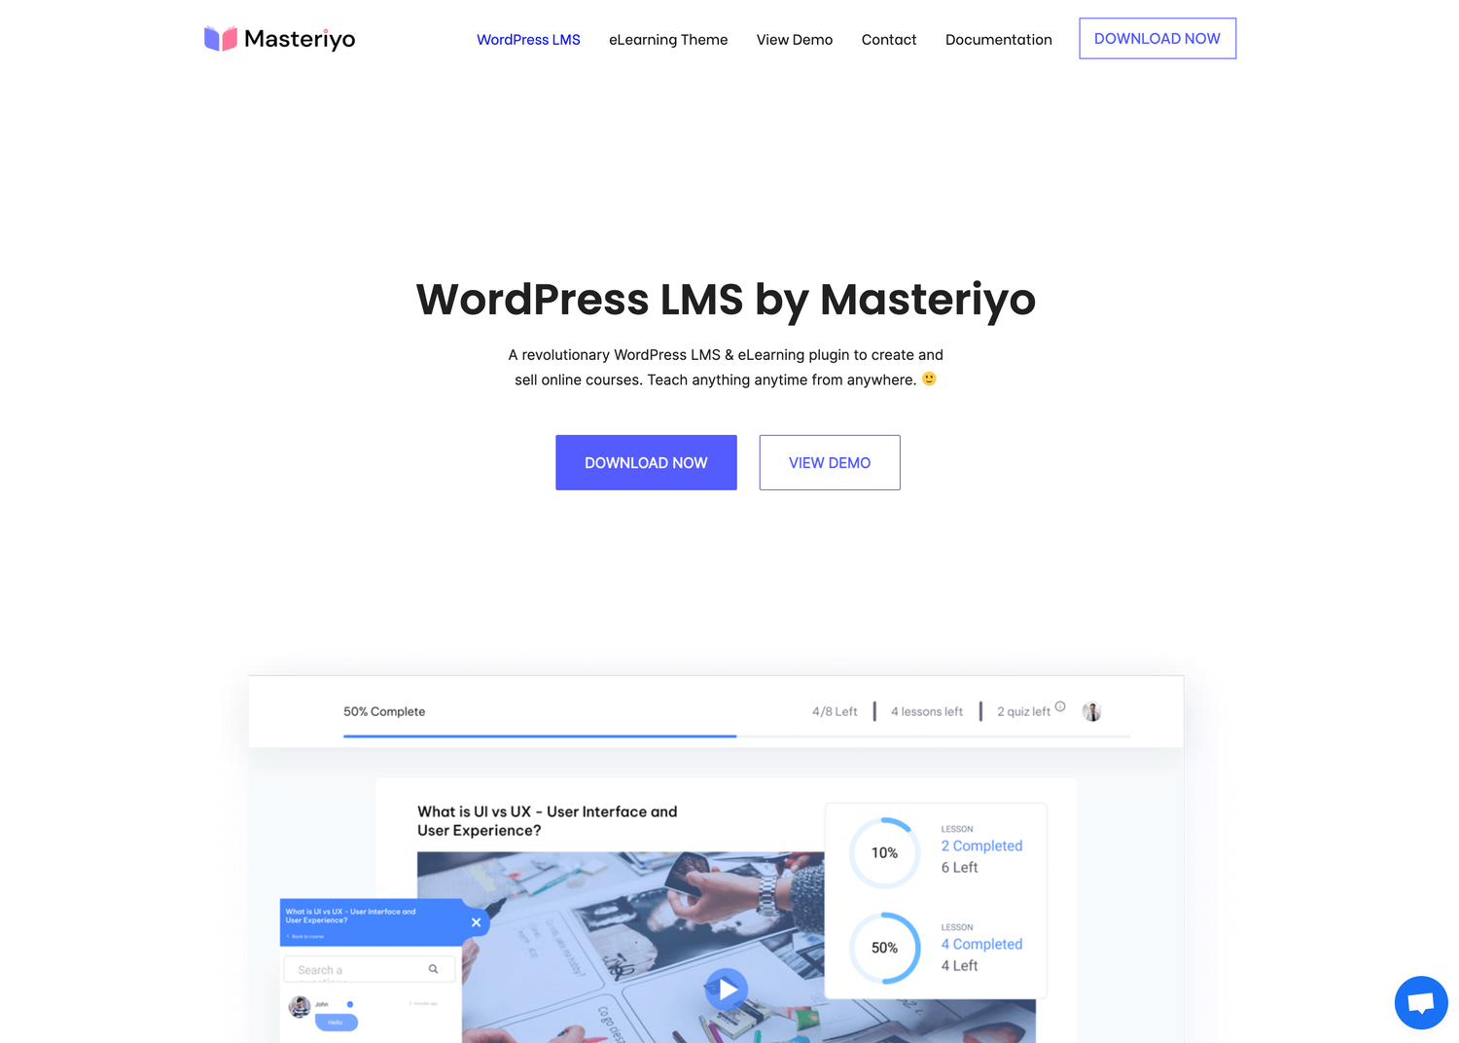
Task: Click the '2 quiz left' text
Action: [1023, 712]
